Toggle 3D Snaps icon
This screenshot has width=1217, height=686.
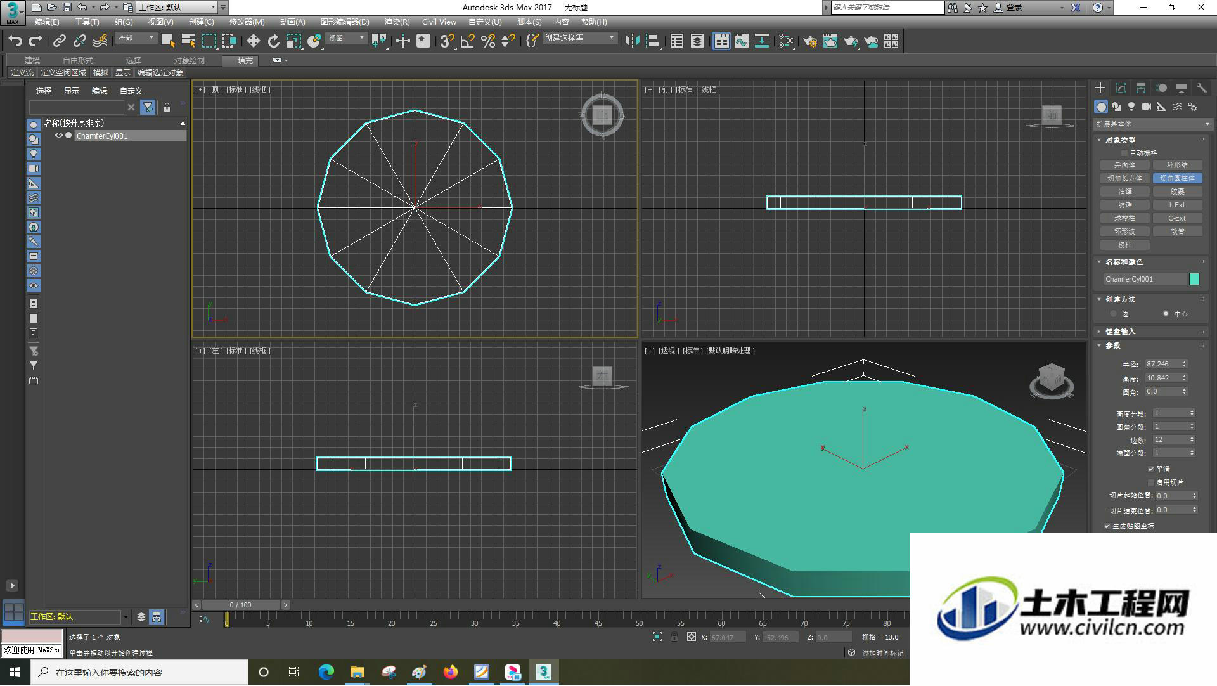point(447,41)
